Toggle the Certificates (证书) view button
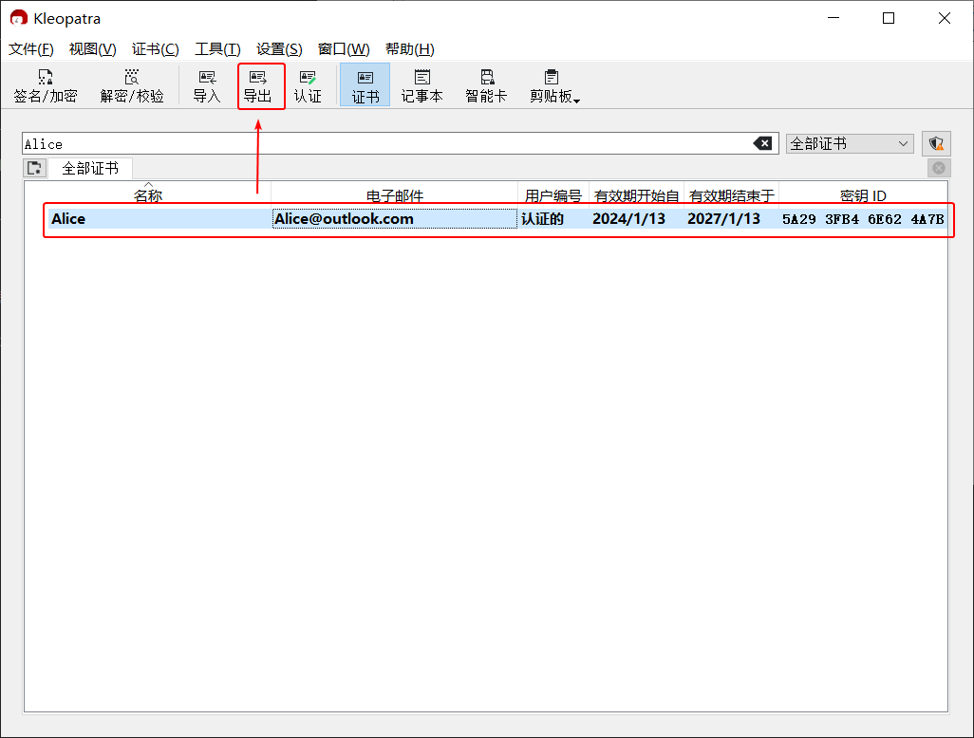This screenshot has height=738, width=974. click(x=365, y=85)
